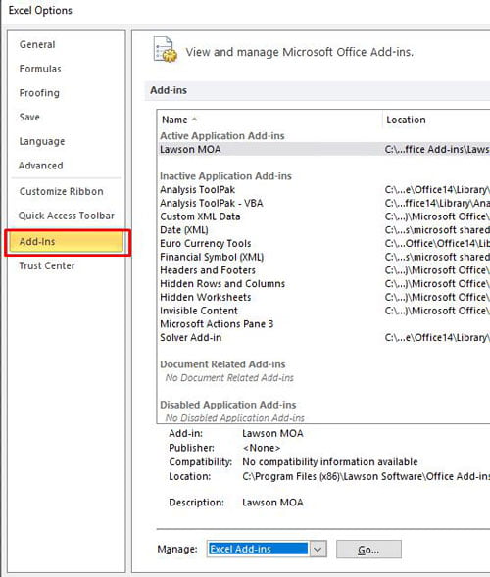The height and width of the screenshot is (577, 490).
Task: Select Microsoft Actions Pane 3 entry
Action: click(x=217, y=324)
